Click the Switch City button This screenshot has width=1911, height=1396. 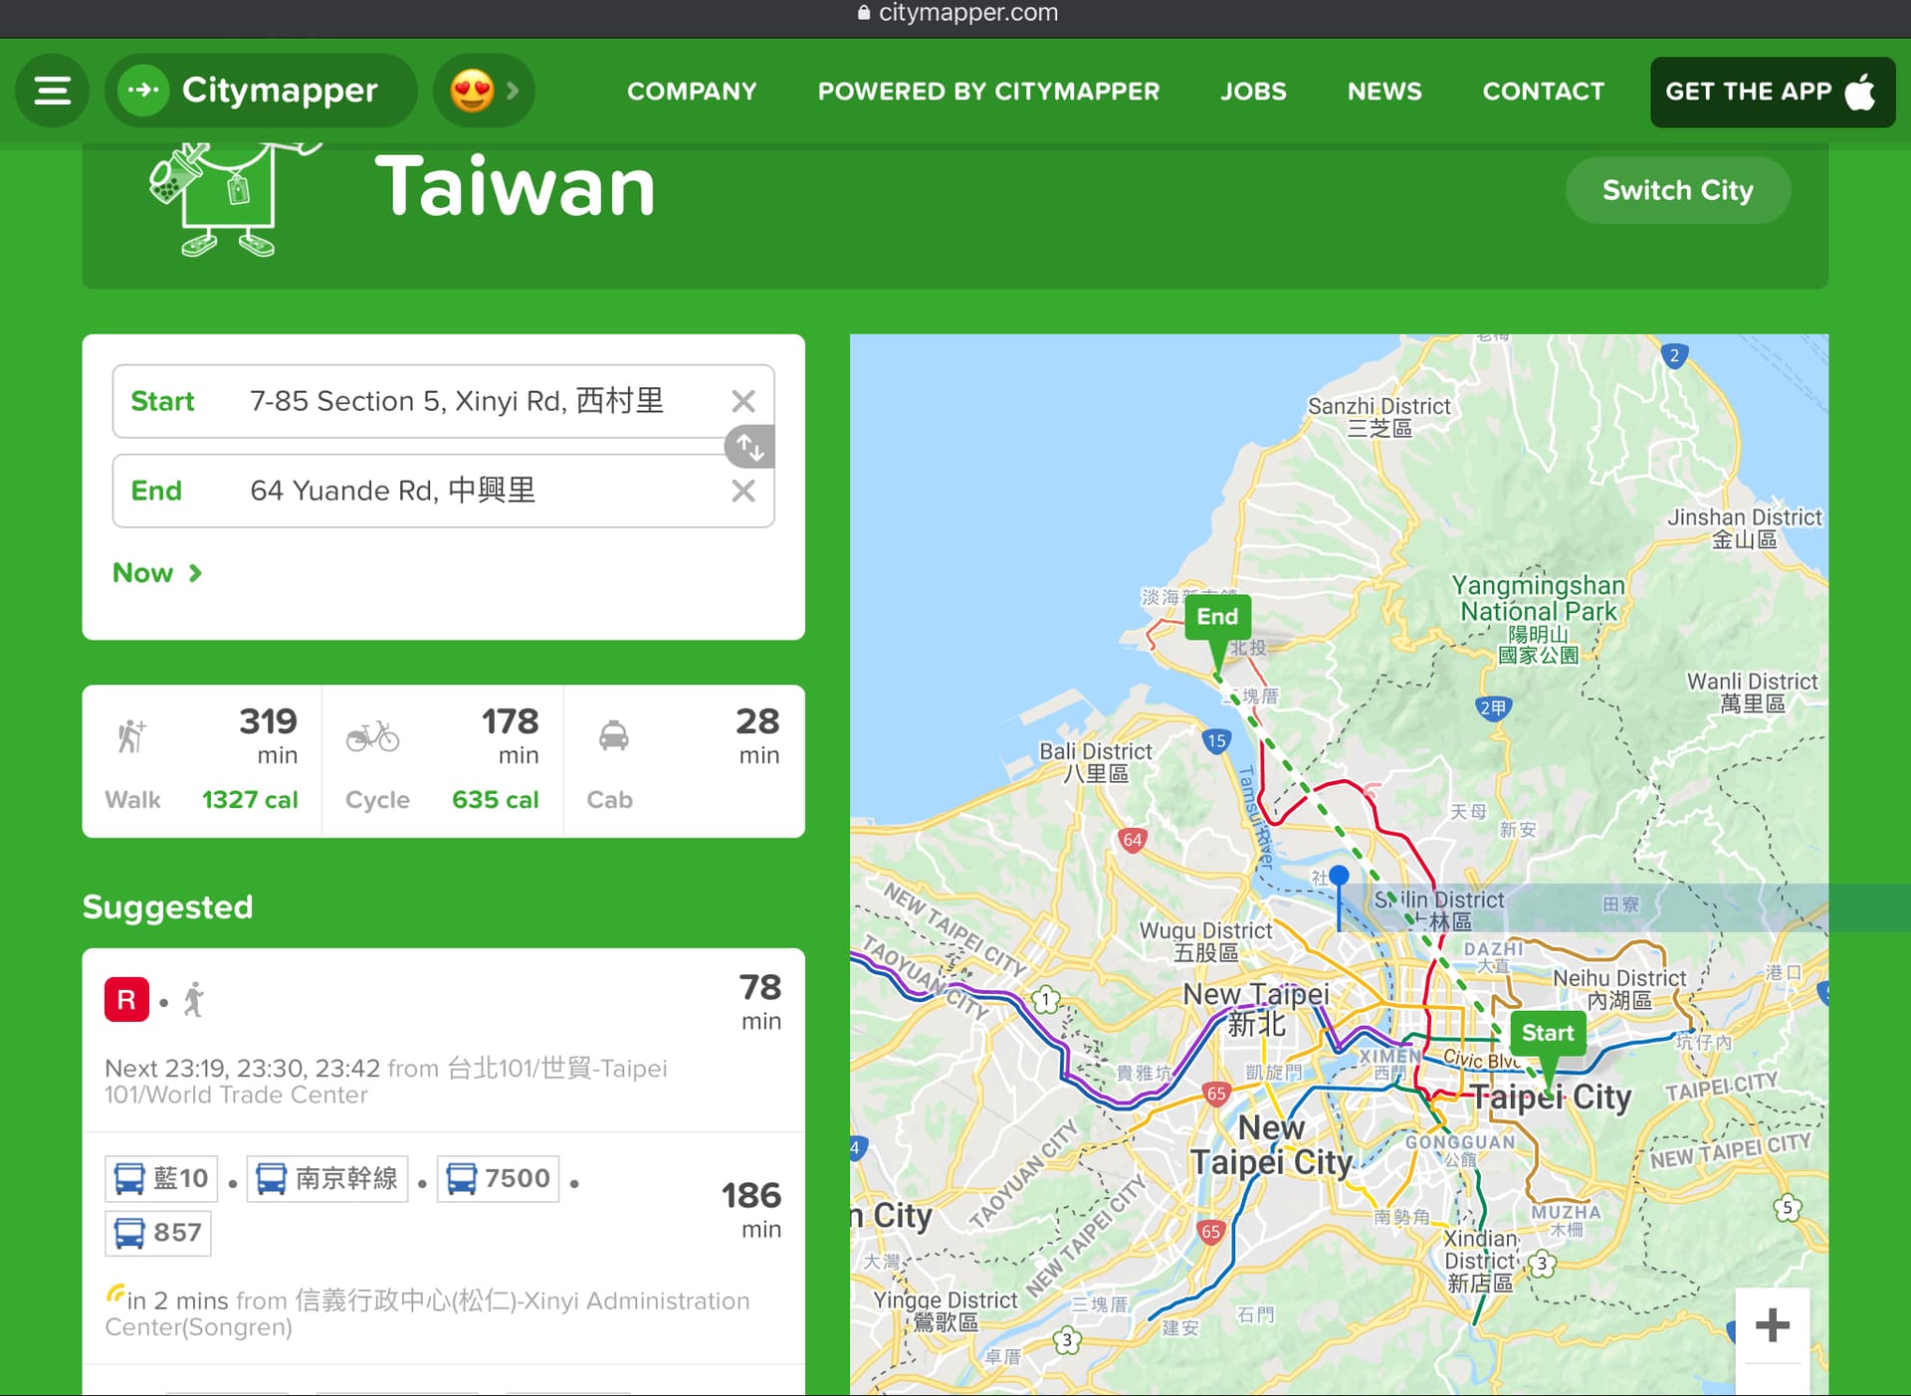pos(1677,190)
